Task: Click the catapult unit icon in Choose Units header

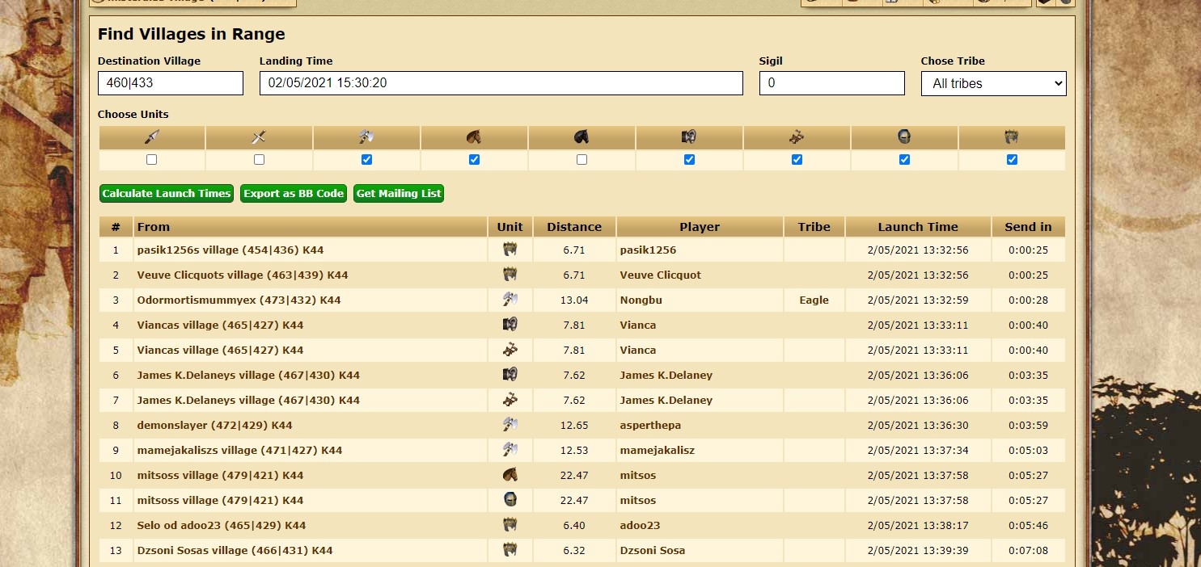Action: [797, 137]
